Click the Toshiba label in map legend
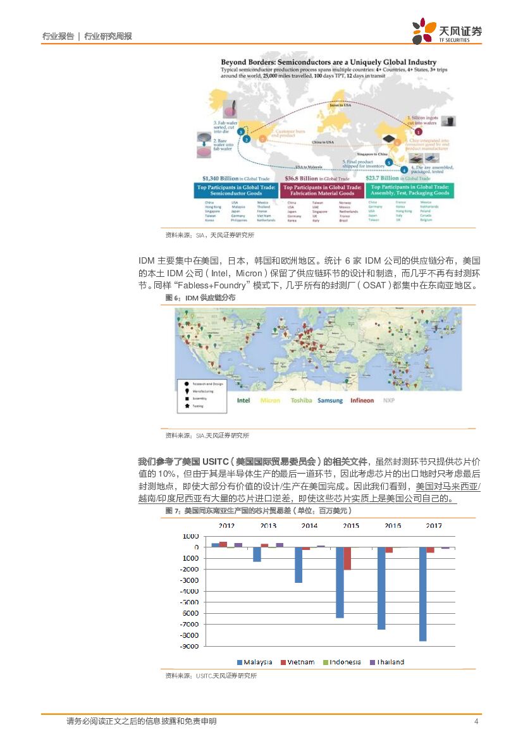The width and height of the screenshot is (523, 739). (x=301, y=401)
